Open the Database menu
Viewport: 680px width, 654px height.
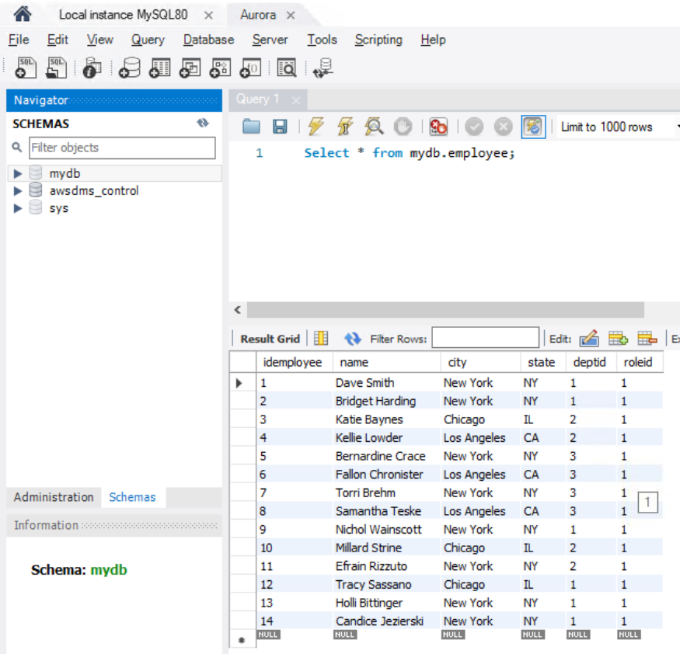tap(208, 40)
